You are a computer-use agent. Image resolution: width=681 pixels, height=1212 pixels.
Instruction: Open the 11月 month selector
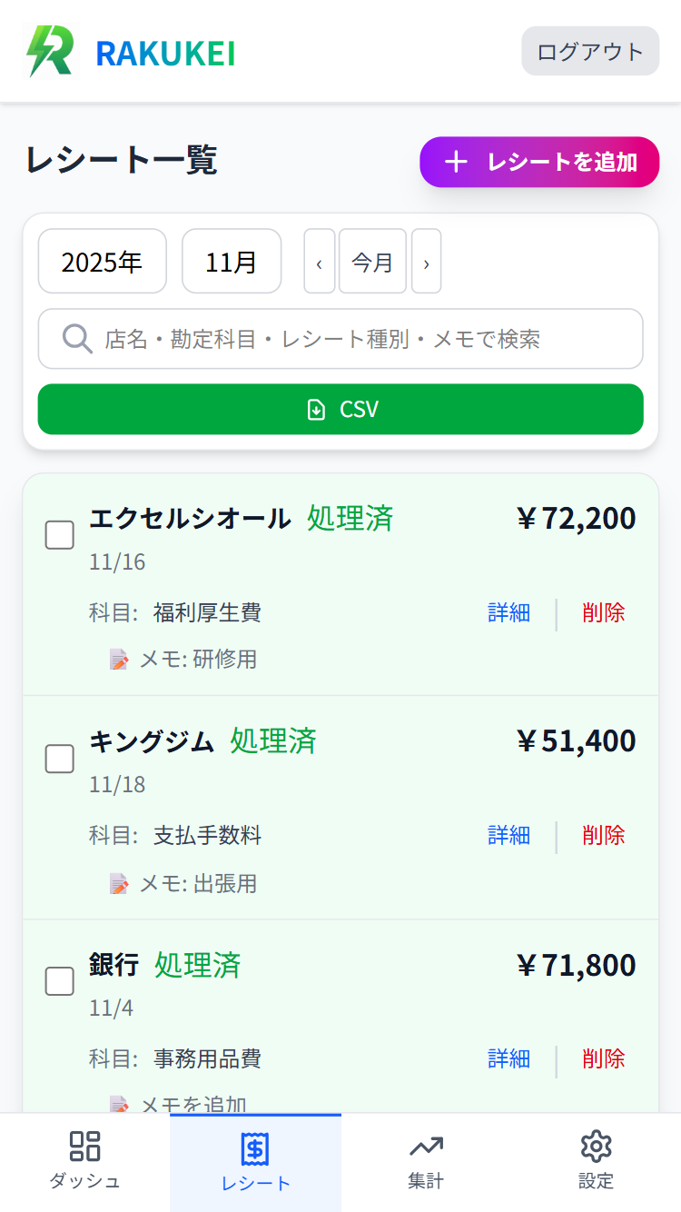click(232, 261)
